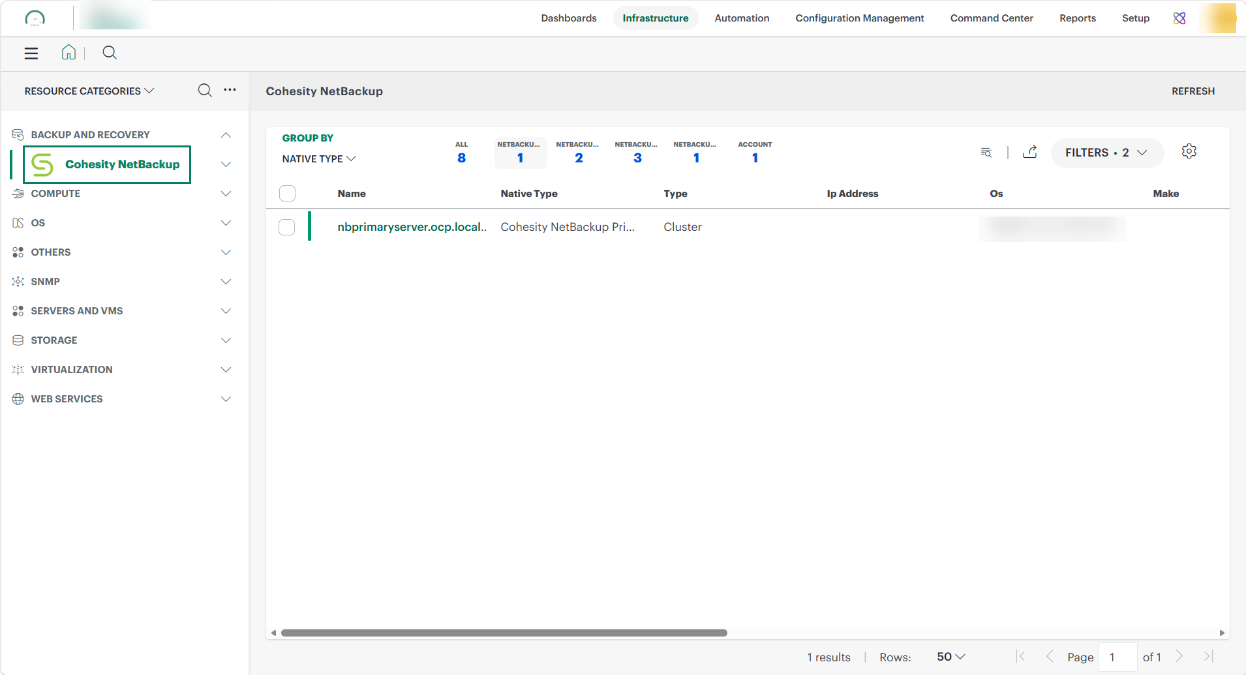The width and height of the screenshot is (1246, 675).
Task: Click the page number input field
Action: coord(1118,657)
